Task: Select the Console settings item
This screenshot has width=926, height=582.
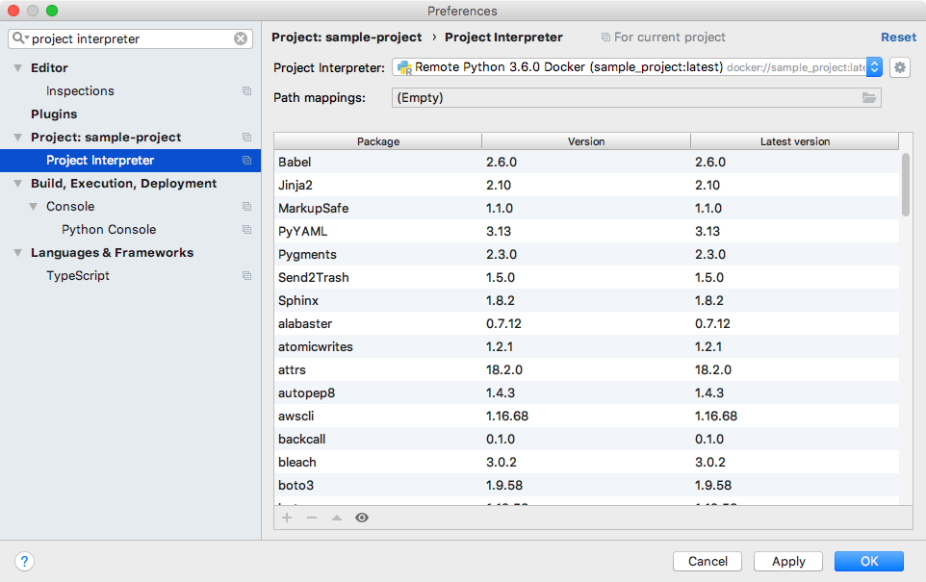Action: pyautogui.click(x=70, y=207)
